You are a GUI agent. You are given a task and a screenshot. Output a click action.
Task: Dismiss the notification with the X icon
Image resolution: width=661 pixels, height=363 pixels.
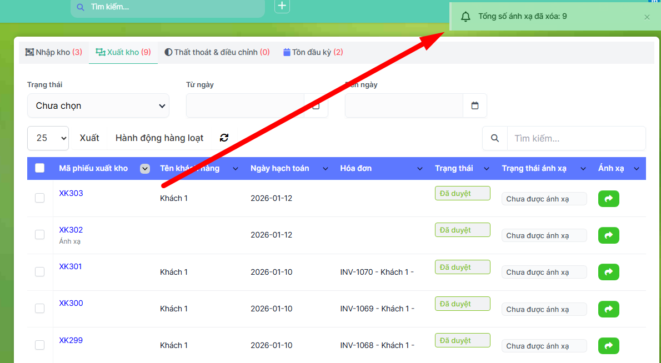647,17
